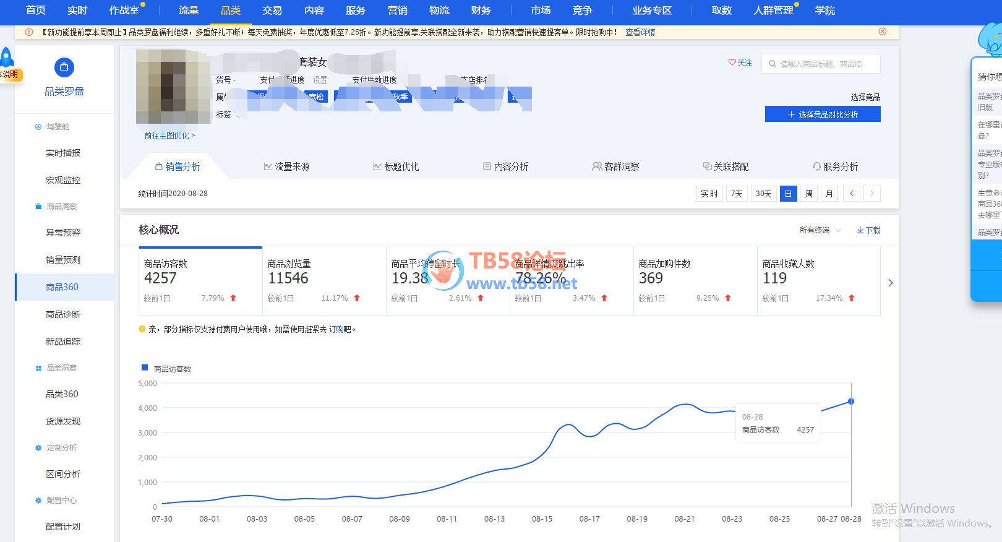The width and height of the screenshot is (1002, 542).
Task: Click 查看详情 link in banner
Action: tap(640, 32)
